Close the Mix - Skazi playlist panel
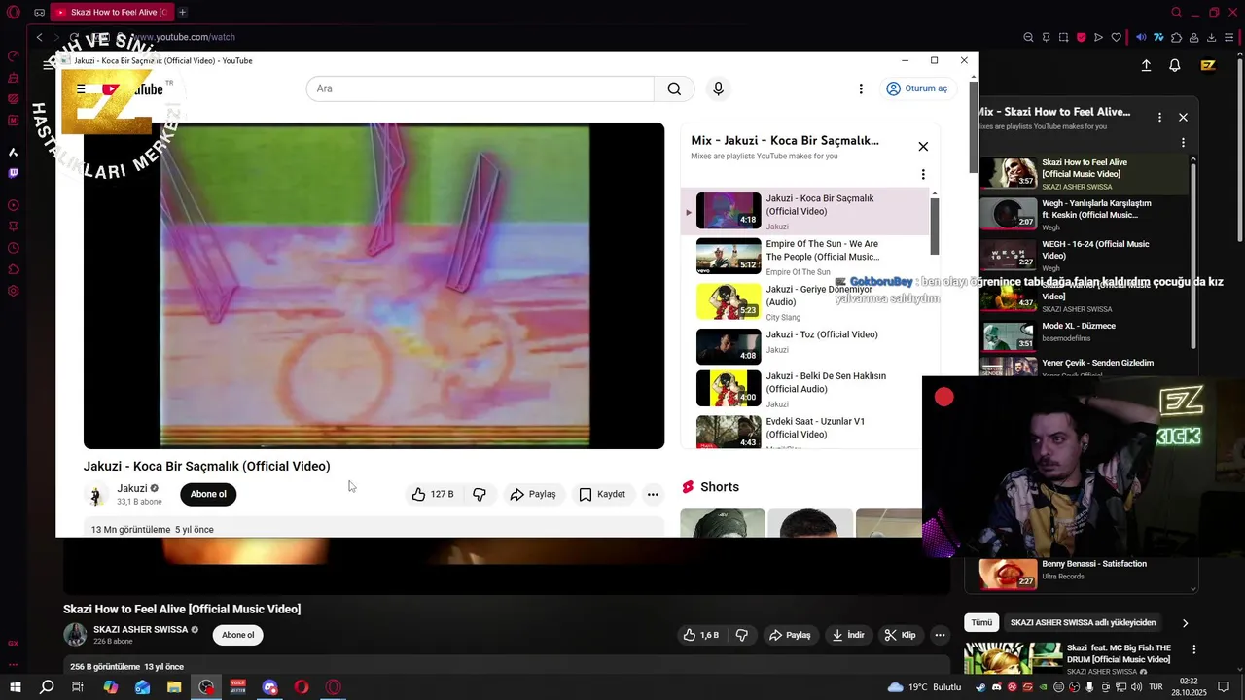The width and height of the screenshot is (1245, 700). click(1183, 117)
